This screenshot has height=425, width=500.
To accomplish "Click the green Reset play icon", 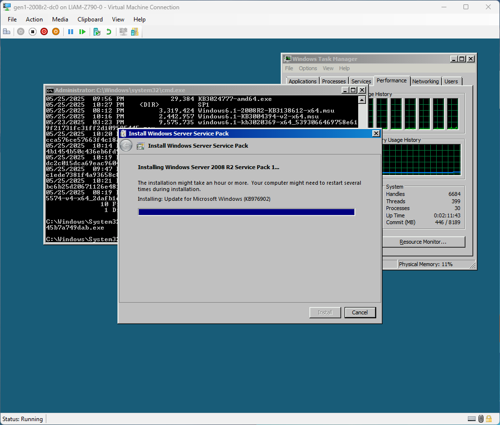I will (82, 32).
